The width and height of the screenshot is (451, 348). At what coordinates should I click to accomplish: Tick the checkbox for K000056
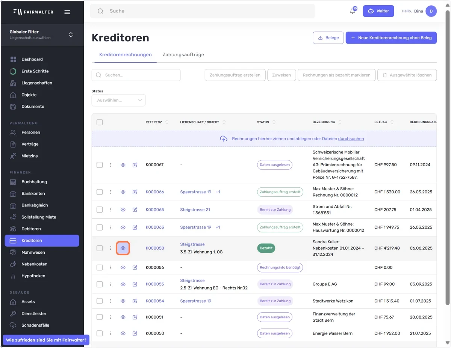100,268
